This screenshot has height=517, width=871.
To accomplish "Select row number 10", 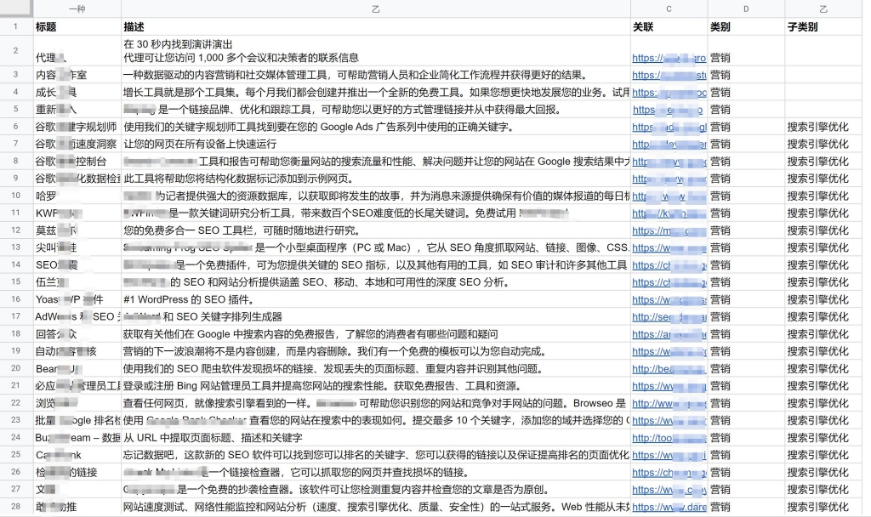I will 15,196.
